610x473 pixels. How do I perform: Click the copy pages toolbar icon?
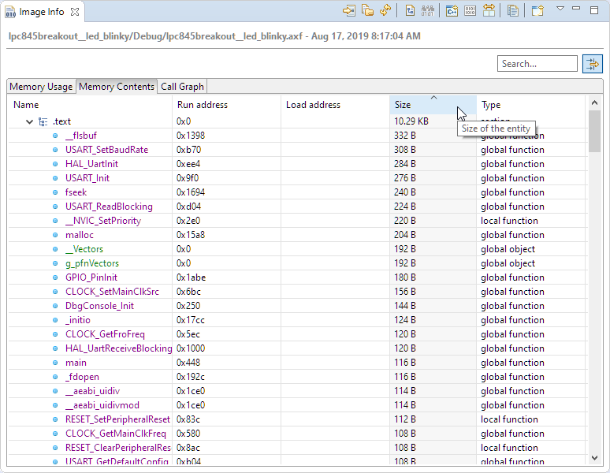pos(513,11)
